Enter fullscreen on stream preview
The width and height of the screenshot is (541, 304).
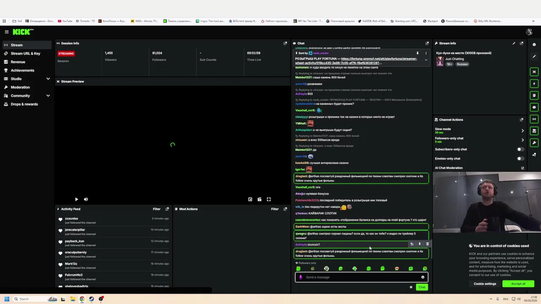269,199
